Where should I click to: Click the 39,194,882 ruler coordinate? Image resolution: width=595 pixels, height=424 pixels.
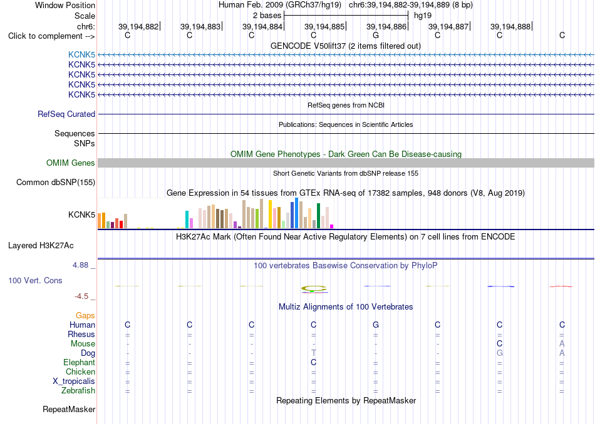click(x=138, y=26)
